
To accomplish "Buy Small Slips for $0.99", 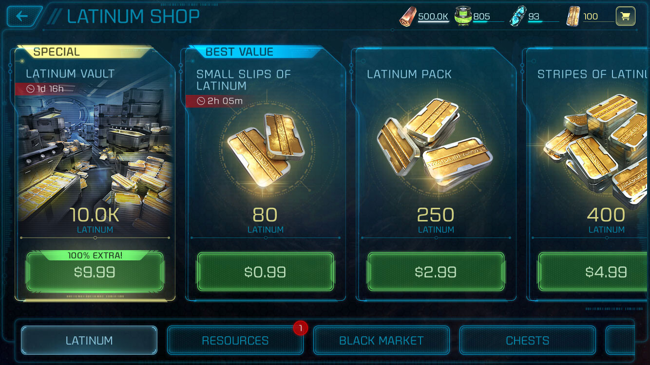I will point(266,272).
